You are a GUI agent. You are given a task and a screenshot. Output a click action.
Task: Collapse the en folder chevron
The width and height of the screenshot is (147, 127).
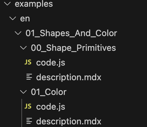(x=13, y=18)
